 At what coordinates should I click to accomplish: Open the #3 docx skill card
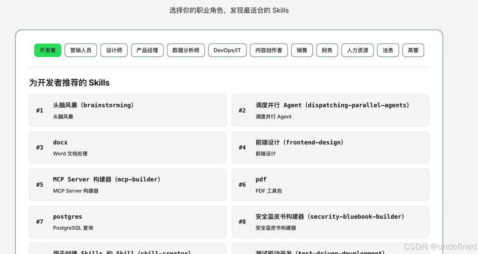coord(128,148)
